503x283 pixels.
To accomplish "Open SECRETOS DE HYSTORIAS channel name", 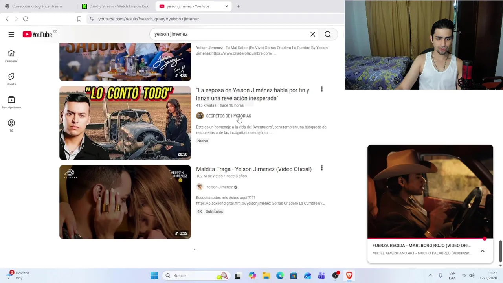I will [228, 116].
